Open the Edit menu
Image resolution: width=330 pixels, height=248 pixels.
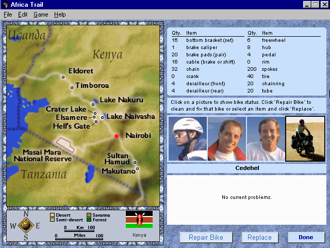[x=23, y=14]
